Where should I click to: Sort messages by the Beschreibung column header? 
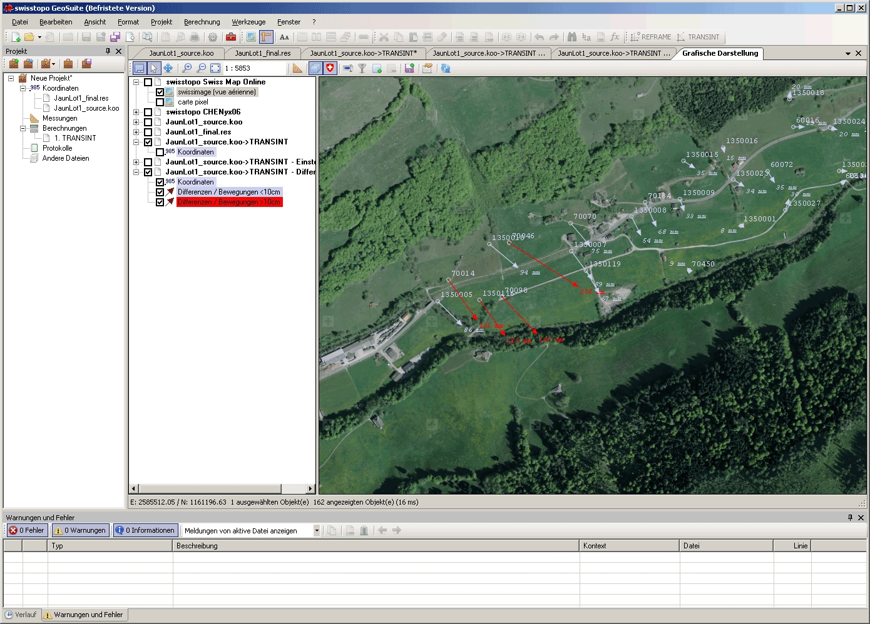[x=376, y=546]
